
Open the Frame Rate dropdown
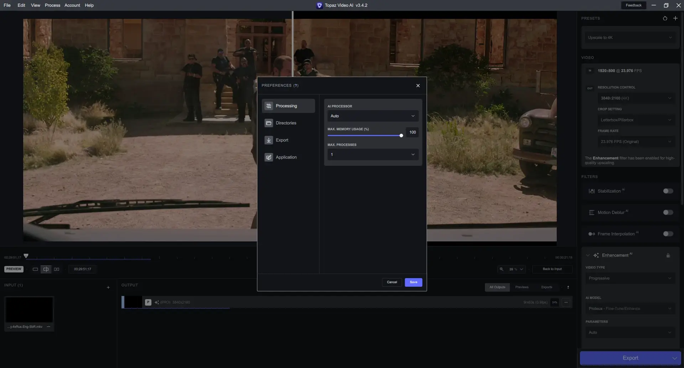(x=636, y=142)
